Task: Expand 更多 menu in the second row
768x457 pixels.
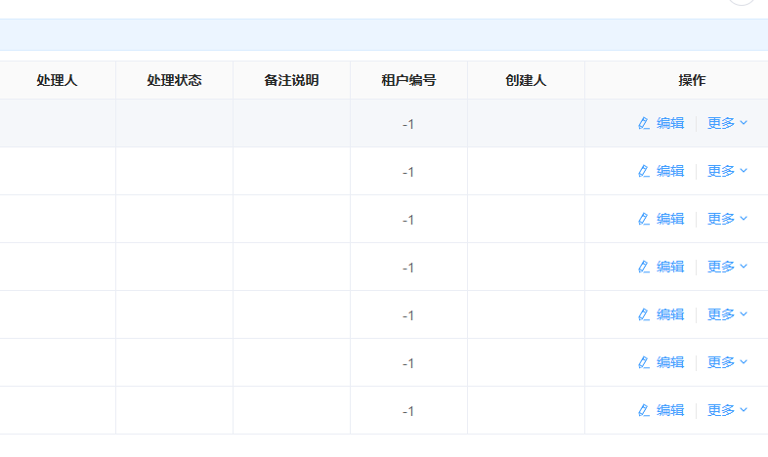Action: pyautogui.click(x=727, y=171)
